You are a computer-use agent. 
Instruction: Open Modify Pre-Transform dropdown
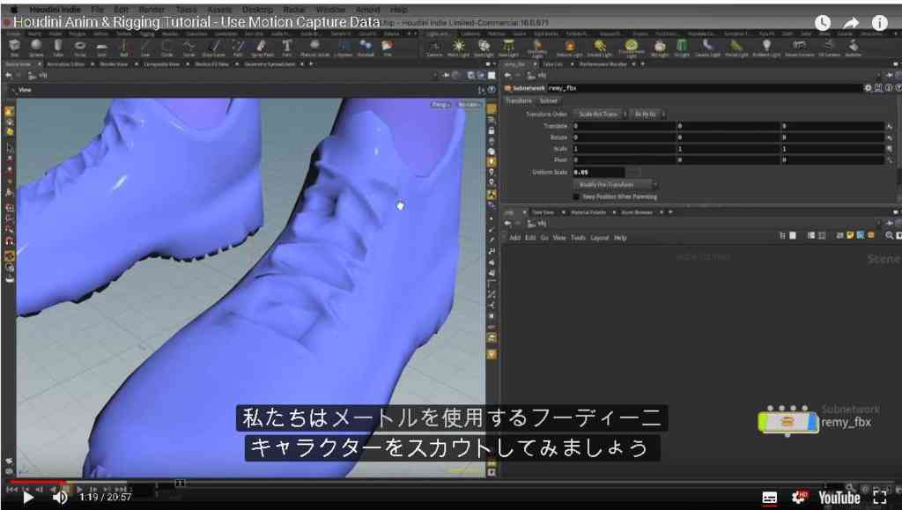[x=615, y=185]
